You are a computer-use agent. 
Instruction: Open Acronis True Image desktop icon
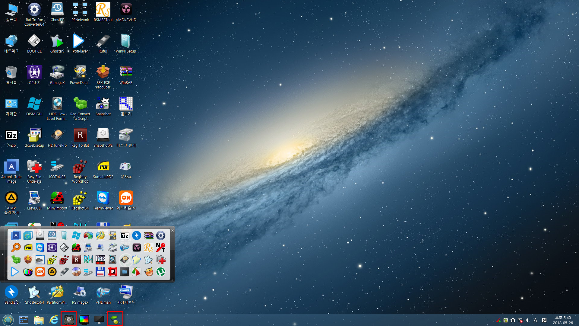(11, 171)
